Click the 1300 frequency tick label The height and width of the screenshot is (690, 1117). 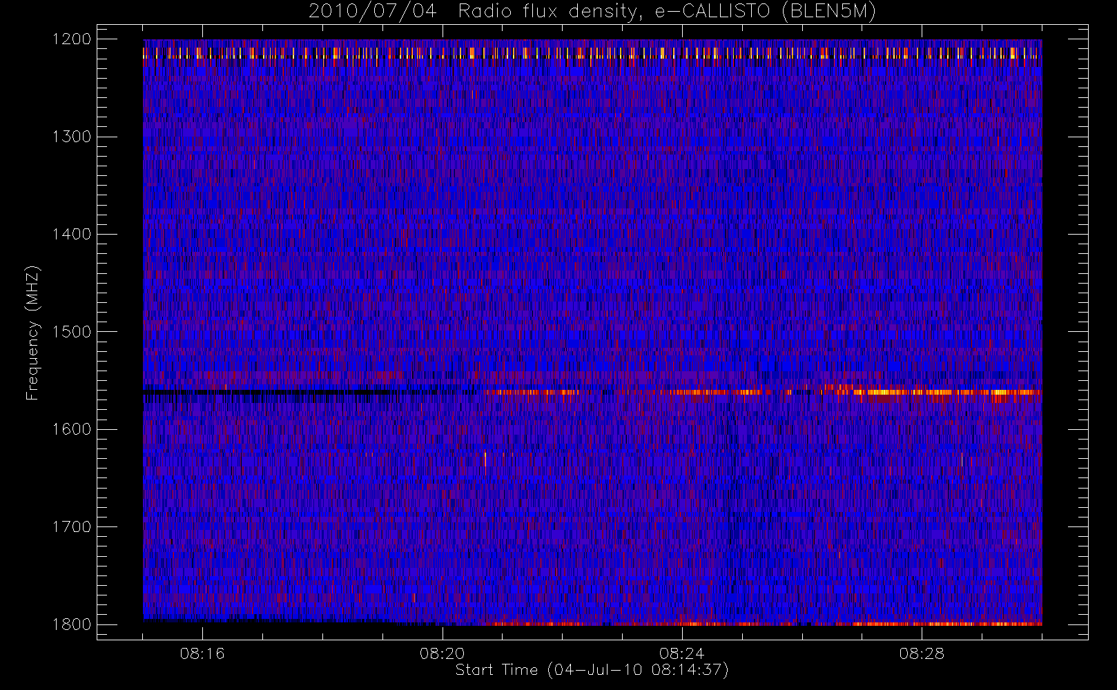pyautogui.click(x=72, y=137)
